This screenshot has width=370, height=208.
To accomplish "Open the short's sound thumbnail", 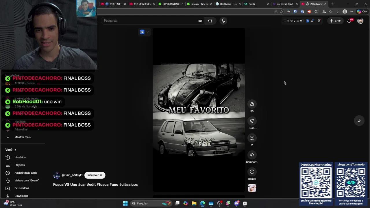I will coord(252,188).
